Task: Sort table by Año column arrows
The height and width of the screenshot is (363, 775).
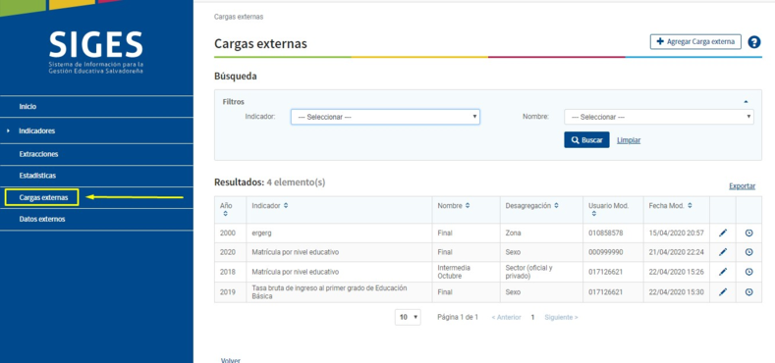Action: coord(225,214)
